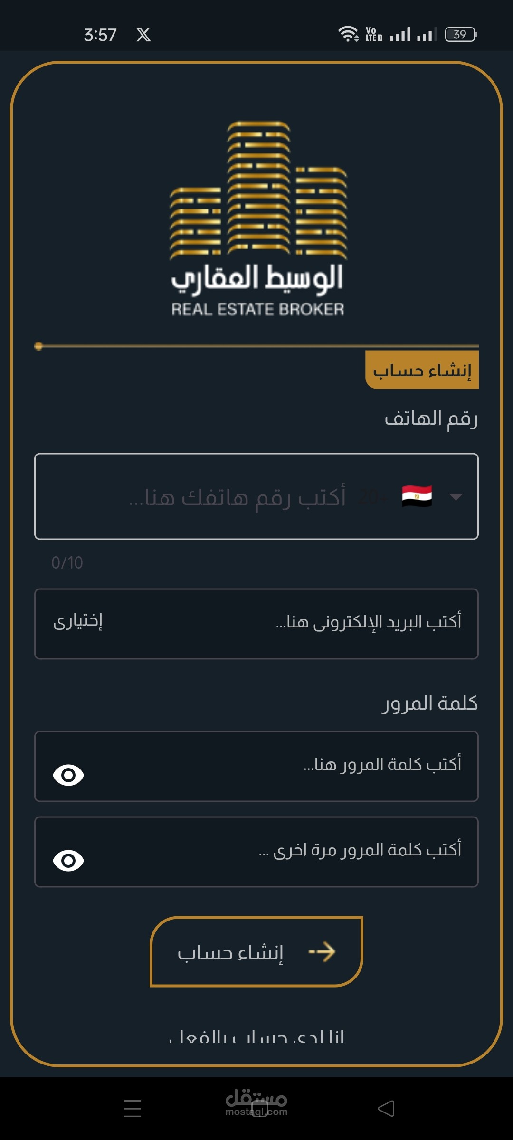
Task: Click the إنشاء حساب tab label
Action: point(422,370)
